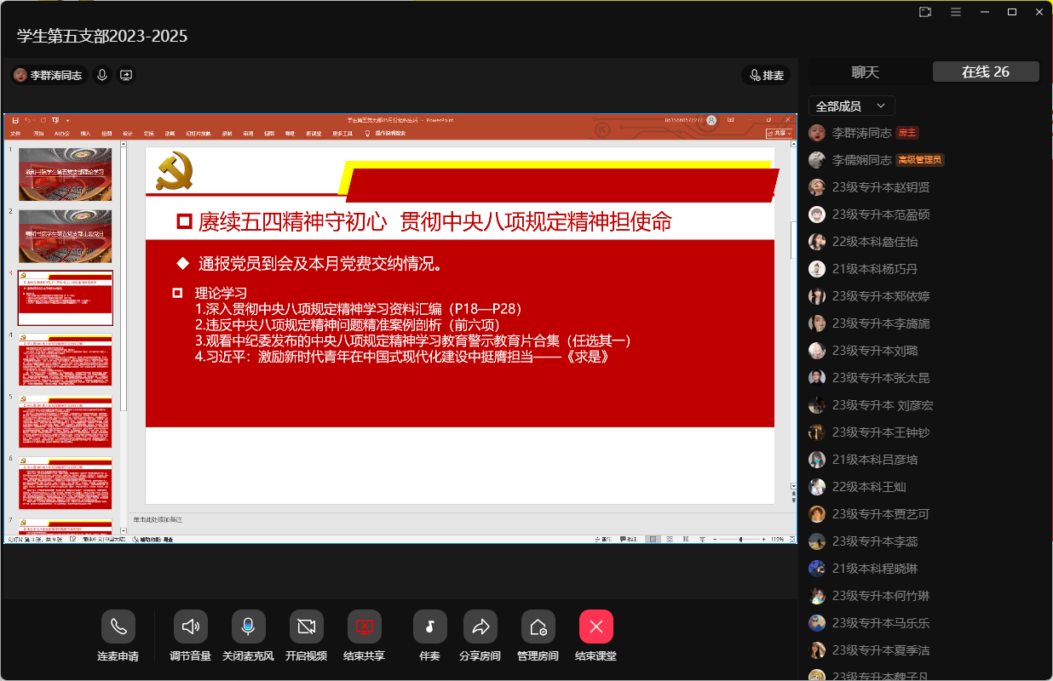Click the picture-in-picture icon in title bar
Screen dimensions: 1053x681
[925, 12]
